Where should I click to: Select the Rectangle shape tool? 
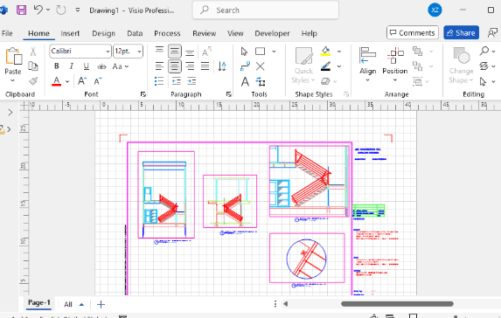[x=260, y=52]
